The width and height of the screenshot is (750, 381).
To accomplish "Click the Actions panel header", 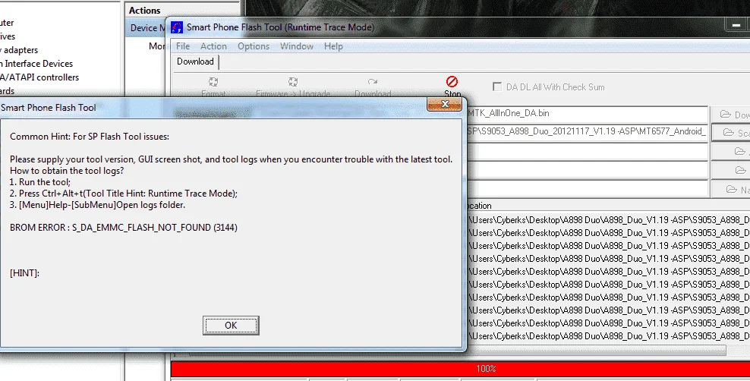I will click(183, 10).
